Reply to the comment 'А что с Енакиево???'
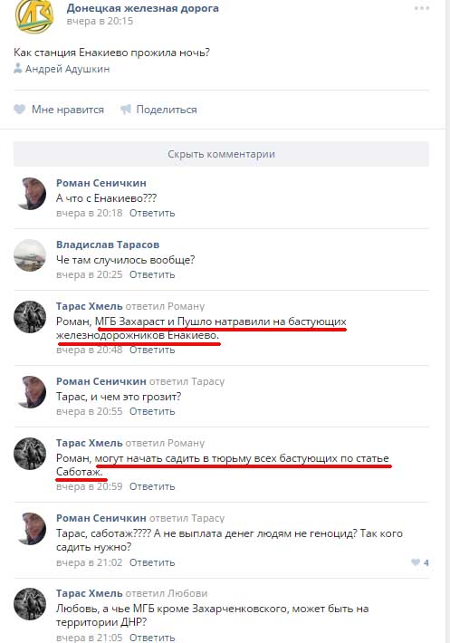 (x=152, y=213)
